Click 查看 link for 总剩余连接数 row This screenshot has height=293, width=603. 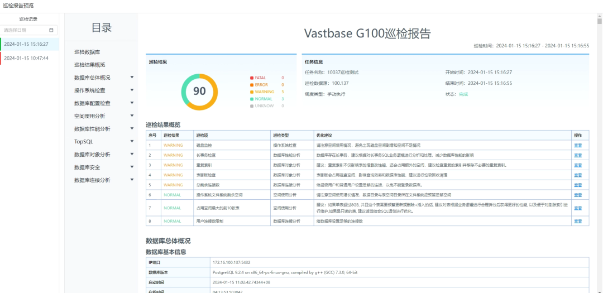point(578,185)
